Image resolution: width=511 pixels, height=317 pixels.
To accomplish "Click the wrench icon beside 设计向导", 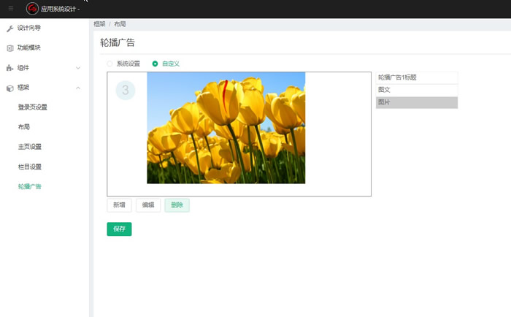I will point(9,28).
